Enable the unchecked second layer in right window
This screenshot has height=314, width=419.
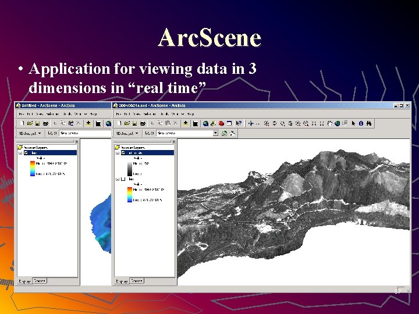123,179
